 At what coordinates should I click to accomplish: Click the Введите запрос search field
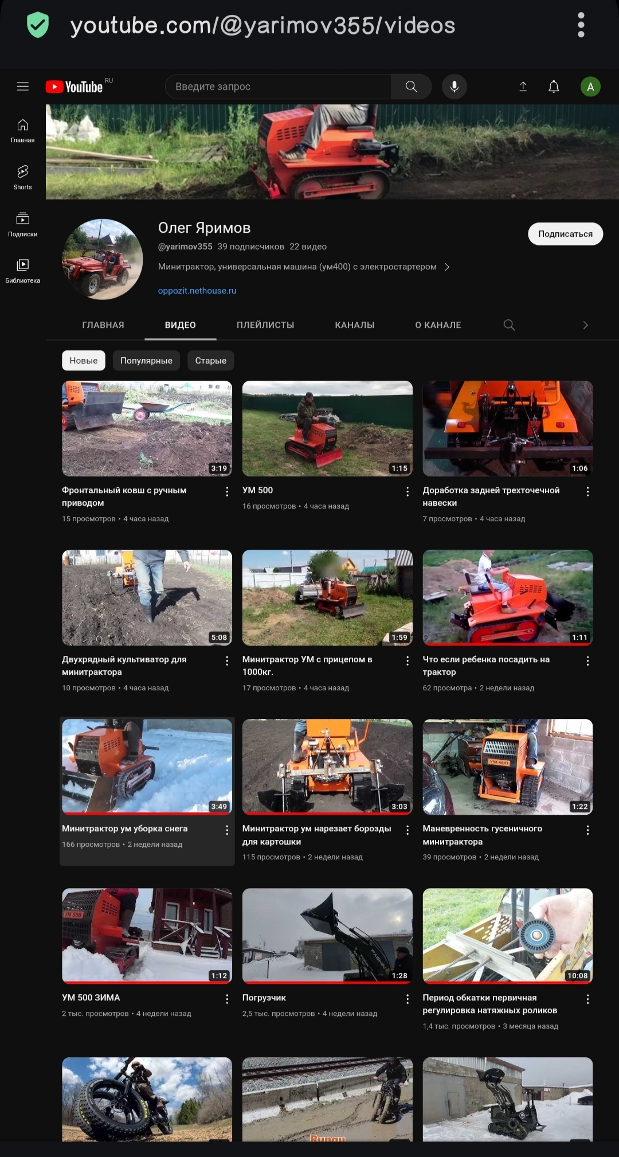(x=278, y=87)
